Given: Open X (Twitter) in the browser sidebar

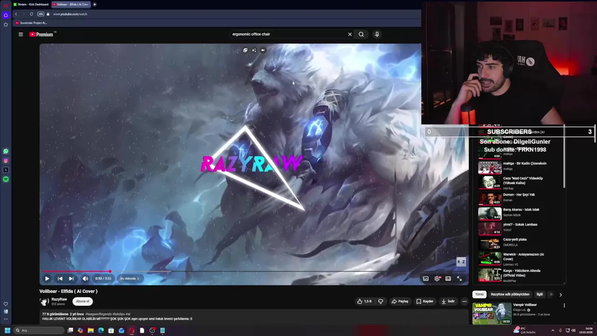Looking at the screenshot, I should (x=6, y=170).
